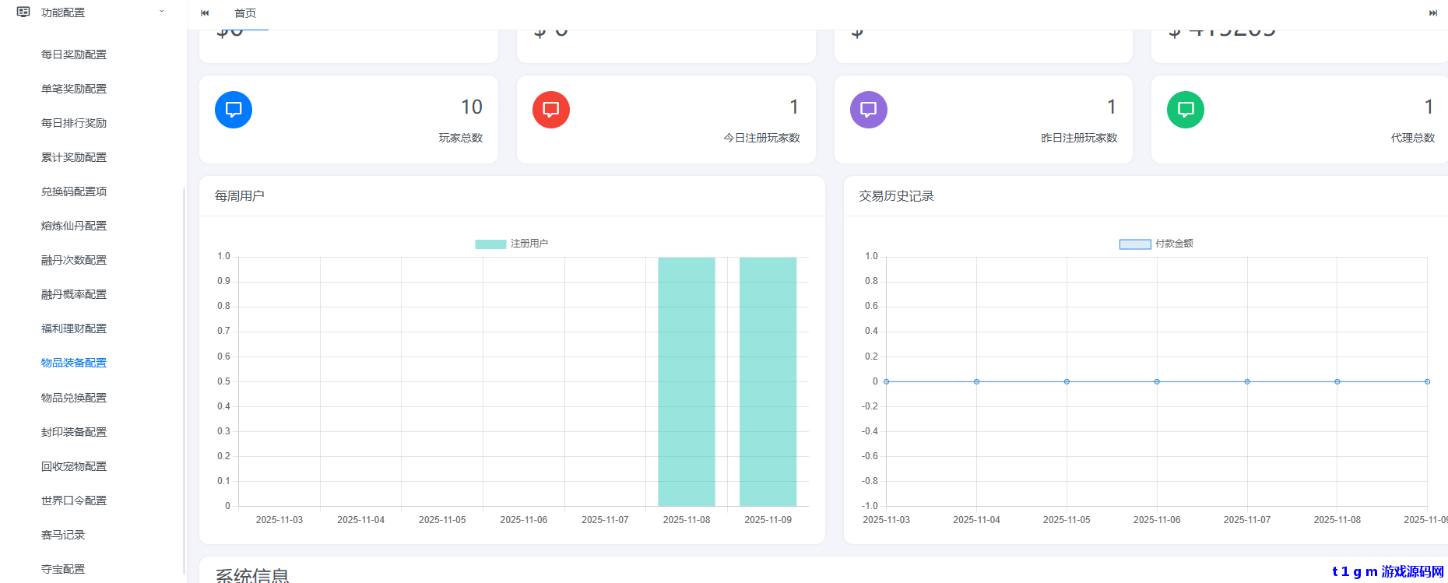Click the 2025-11-09 bar in 每周用户 chart
The width and height of the screenshot is (1448, 583).
(768, 381)
